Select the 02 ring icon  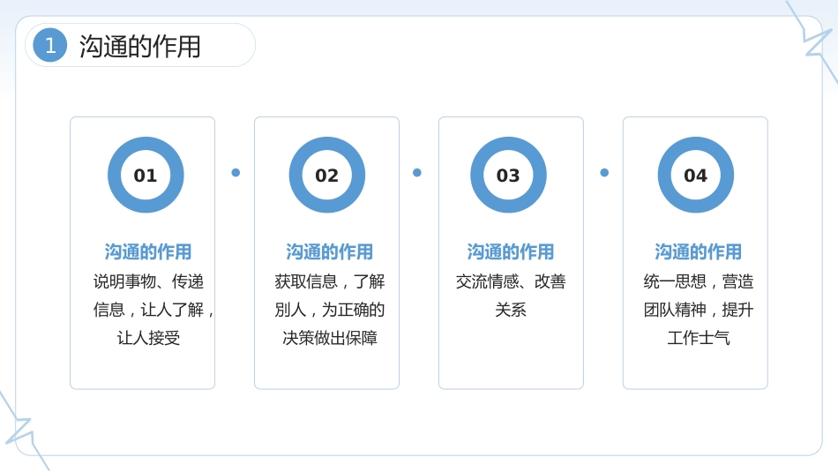point(326,175)
